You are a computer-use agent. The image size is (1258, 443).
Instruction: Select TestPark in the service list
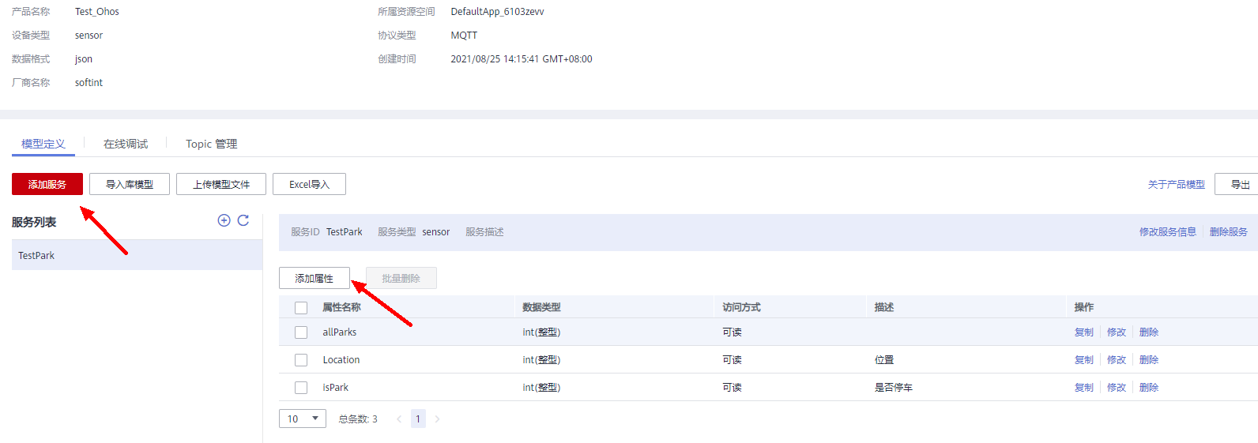point(36,256)
